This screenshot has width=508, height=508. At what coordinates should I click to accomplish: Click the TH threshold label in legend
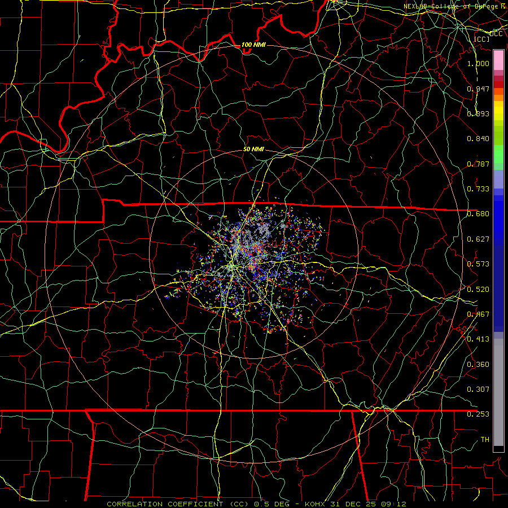pyautogui.click(x=485, y=440)
